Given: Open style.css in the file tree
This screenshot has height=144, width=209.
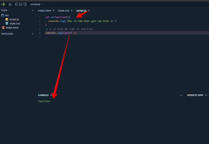Looking at the screenshot, I should (15, 23).
